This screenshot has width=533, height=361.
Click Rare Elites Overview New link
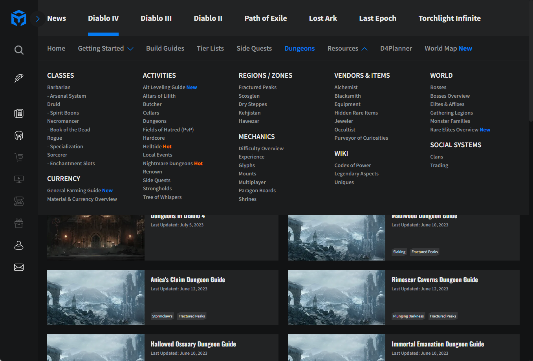coord(460,129)
